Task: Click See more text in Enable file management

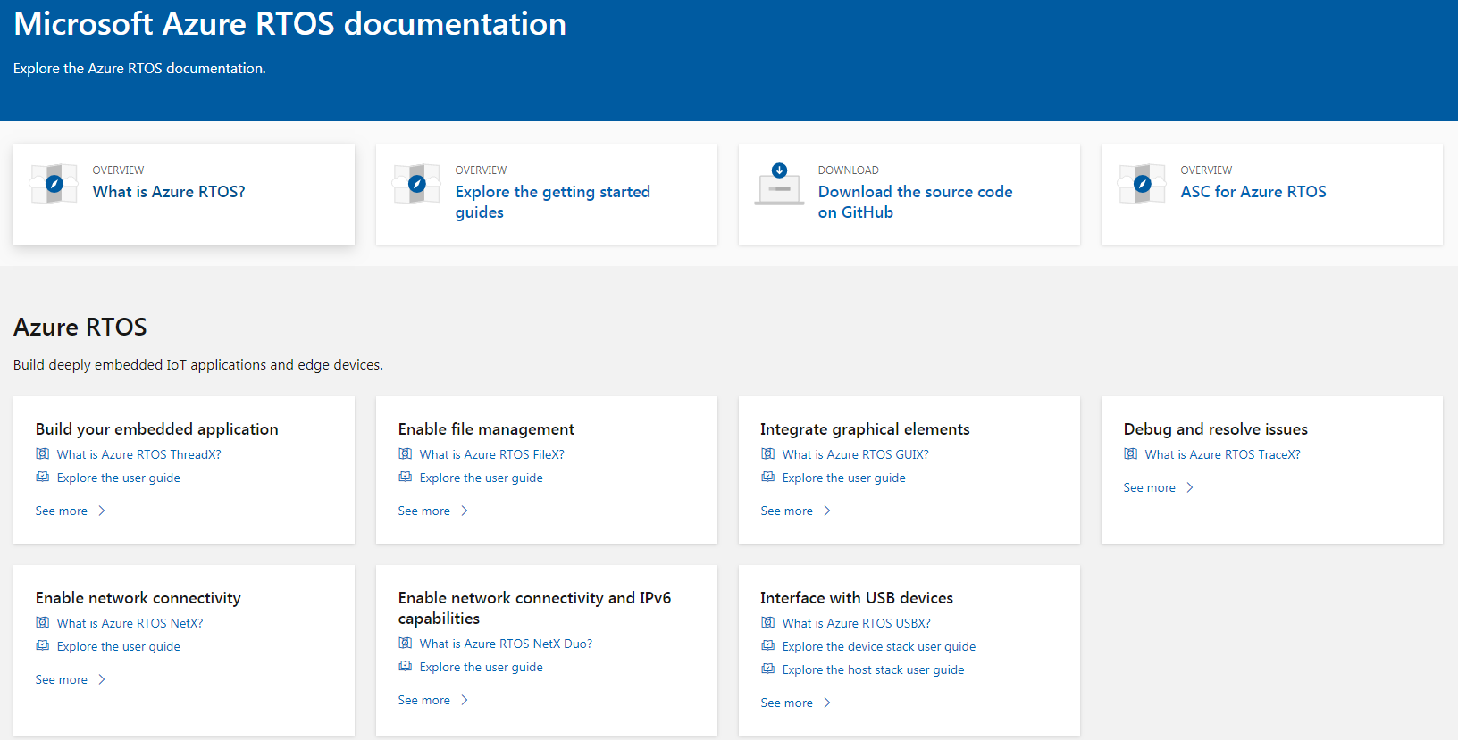Action: coord(424,511)
